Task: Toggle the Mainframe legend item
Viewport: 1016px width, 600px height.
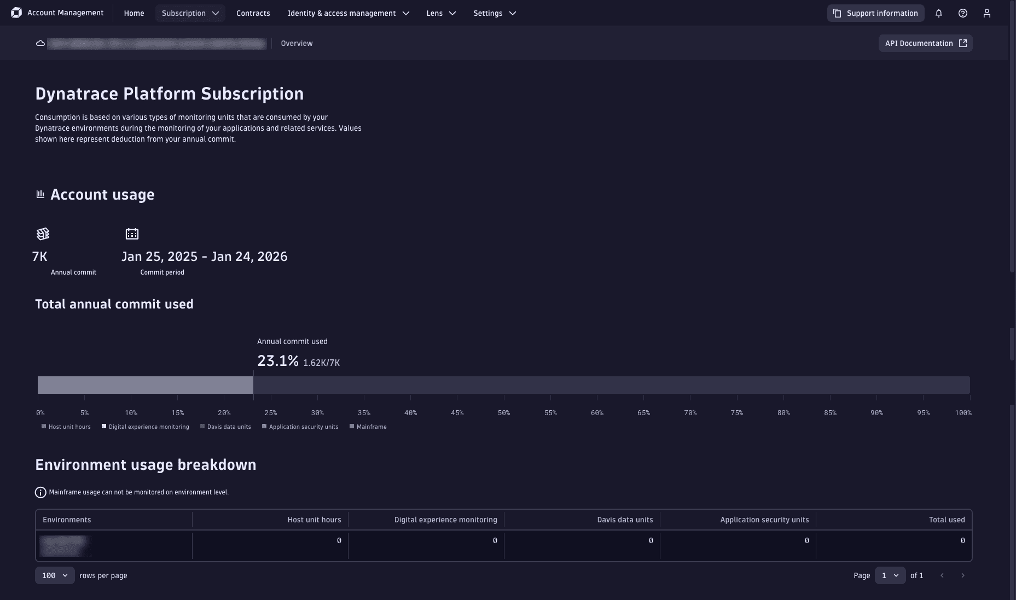Action: tap(368, 427)
